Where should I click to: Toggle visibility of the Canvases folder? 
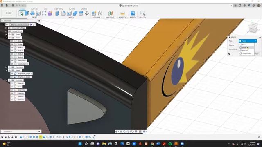9,67
